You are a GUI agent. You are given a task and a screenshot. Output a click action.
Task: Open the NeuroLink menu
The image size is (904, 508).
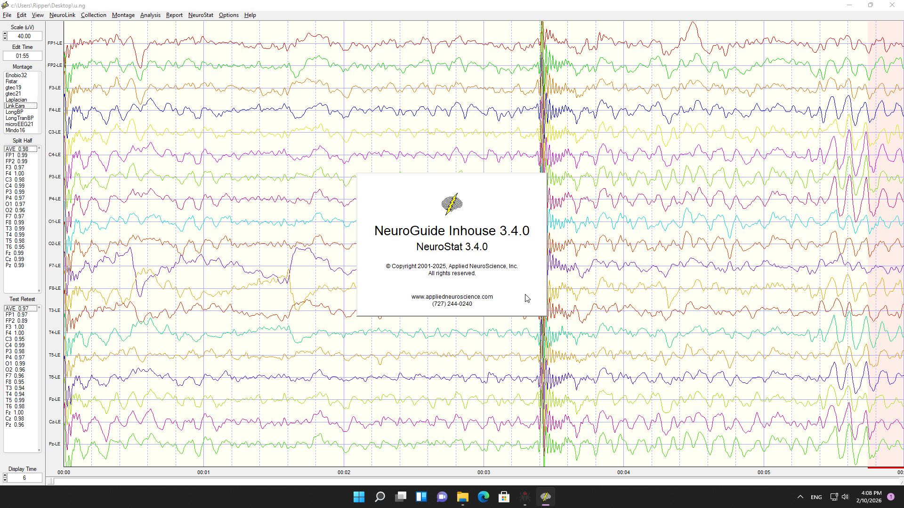tap(62, 15)
